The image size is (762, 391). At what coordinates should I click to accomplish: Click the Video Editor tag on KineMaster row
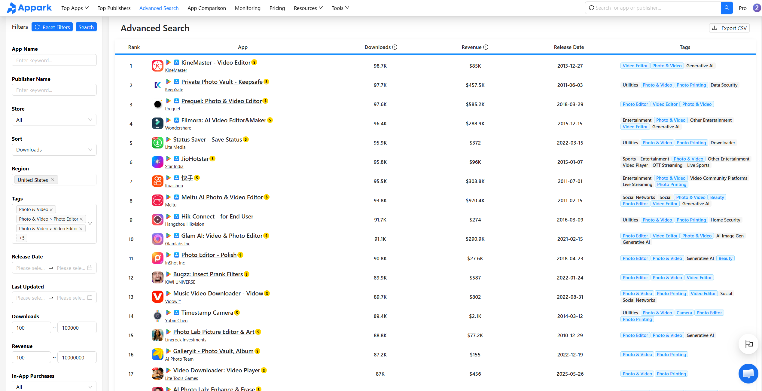(x=635, y=66)
